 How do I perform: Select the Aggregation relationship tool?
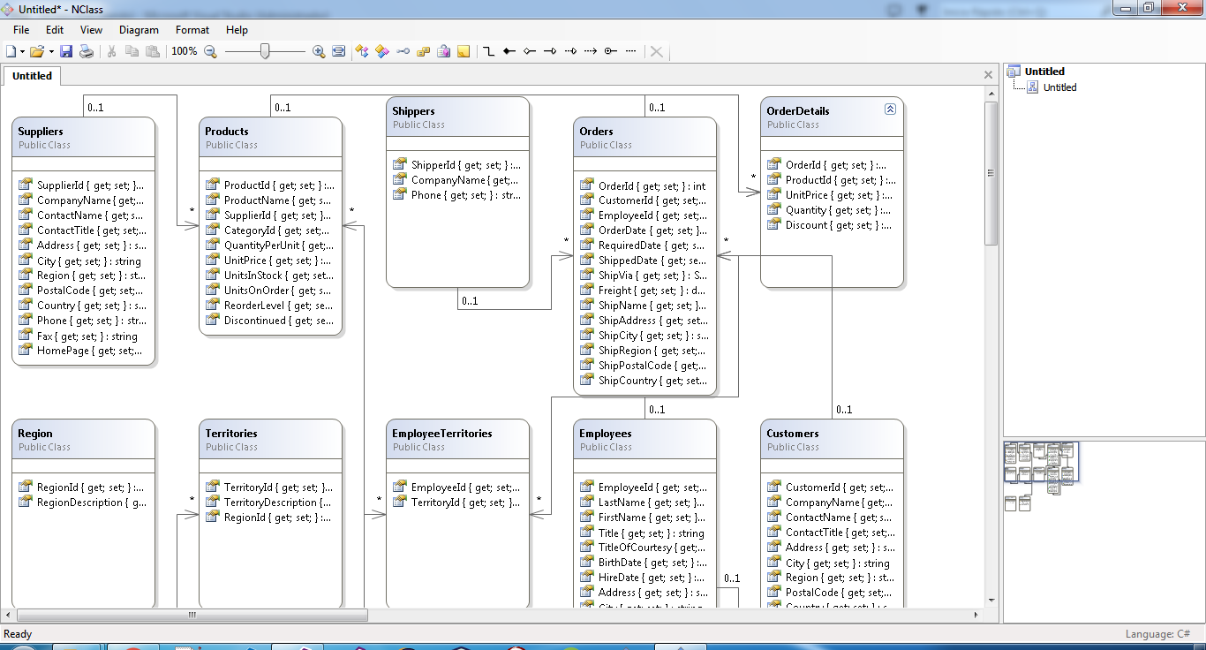pos(530,51)
